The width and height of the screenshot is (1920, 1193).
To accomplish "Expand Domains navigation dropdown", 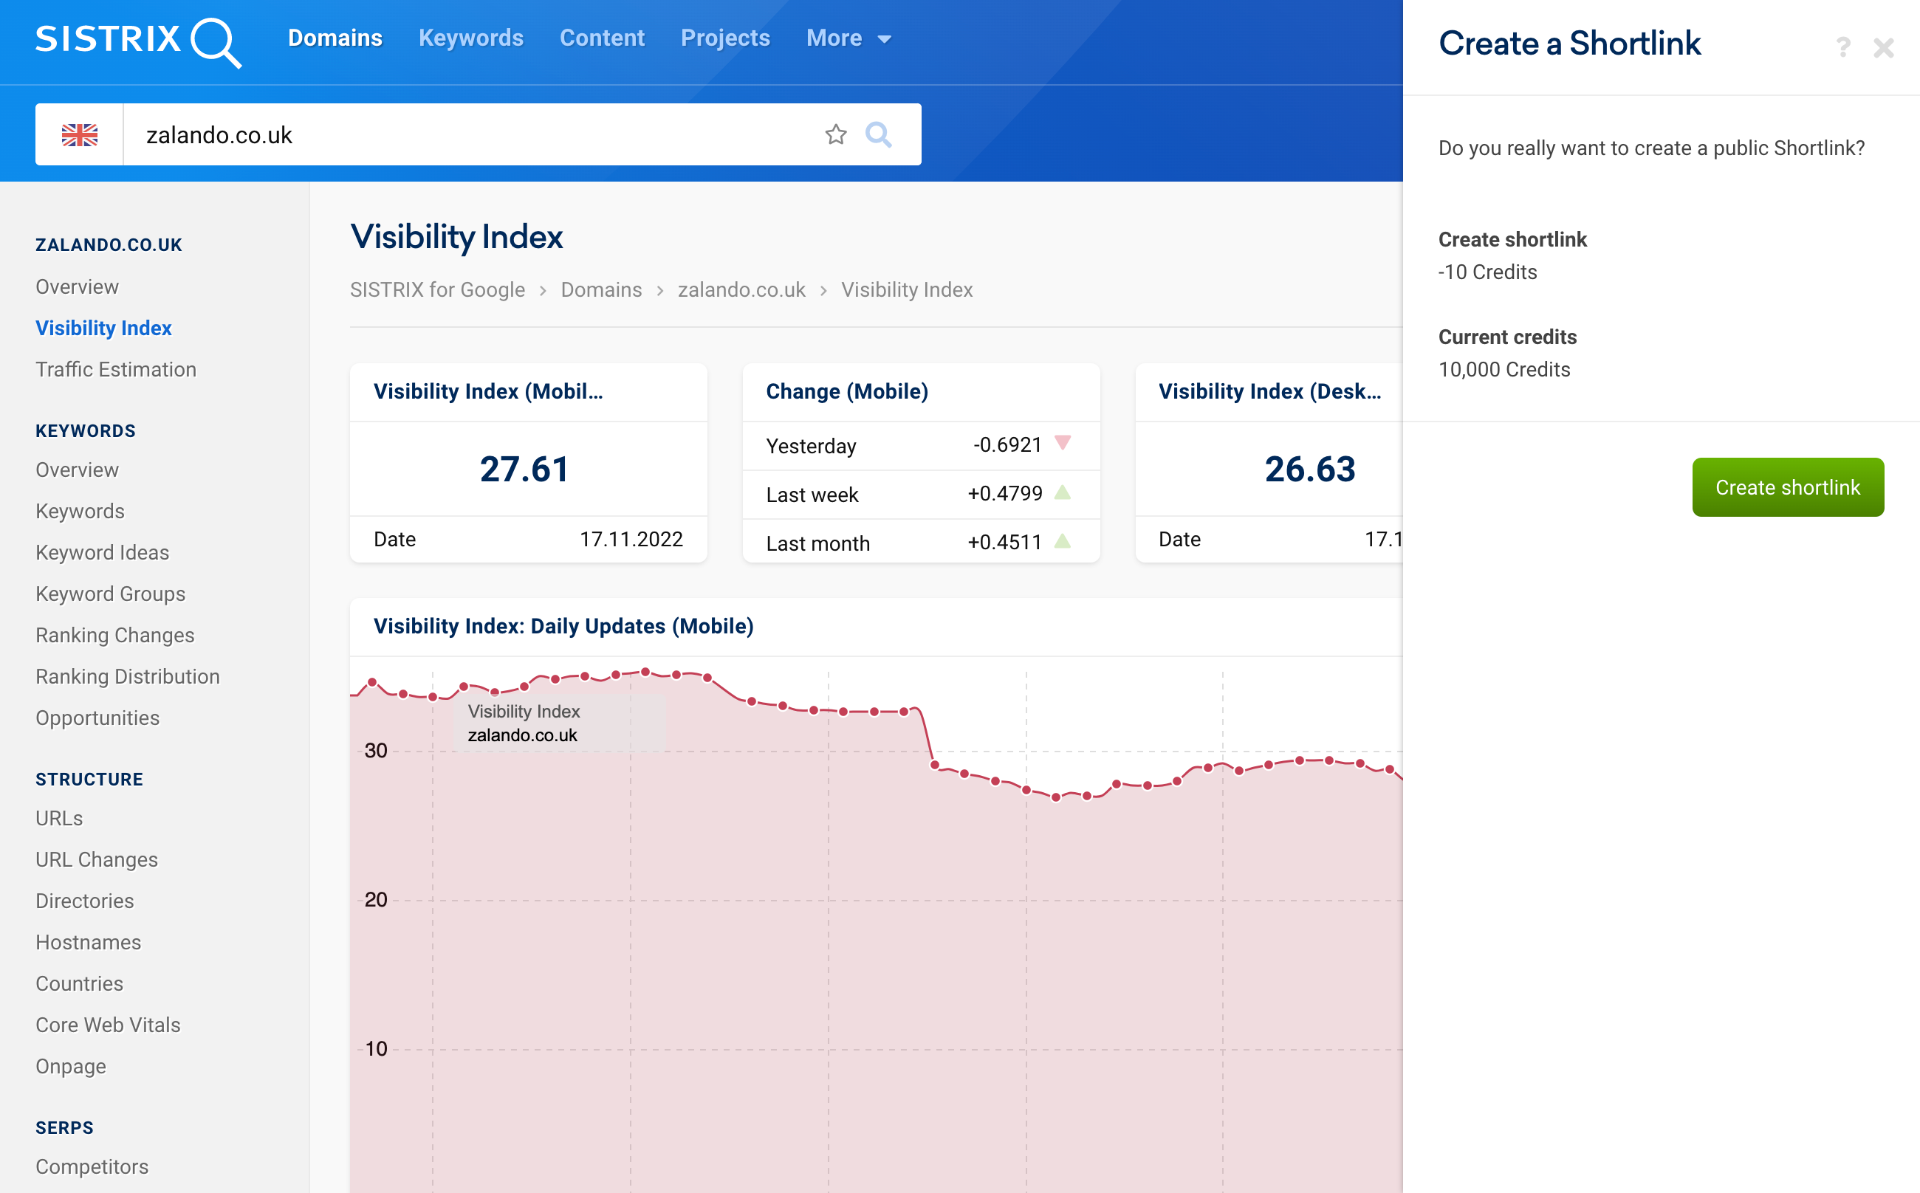I will [x=335, y=37].
